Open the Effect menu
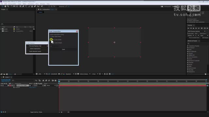Image resolution: width=209 pixels, height=117 pixels. click(24, 4)
